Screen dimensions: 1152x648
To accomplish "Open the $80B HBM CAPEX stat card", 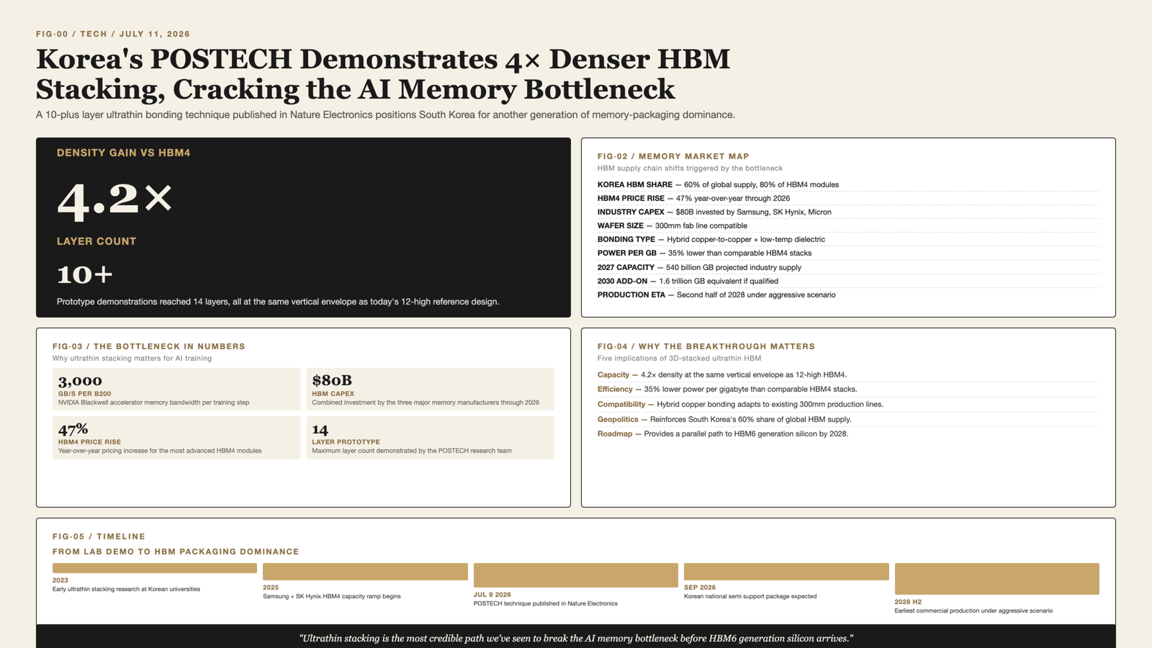I will [x=431, y=390].
